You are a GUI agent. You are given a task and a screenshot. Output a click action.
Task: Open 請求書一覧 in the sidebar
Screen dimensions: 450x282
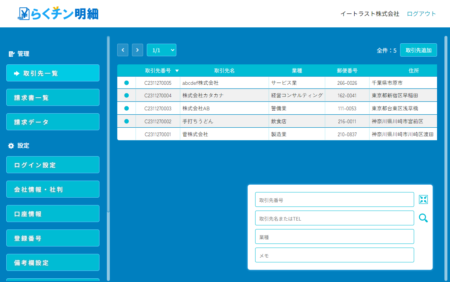(53, 97)
